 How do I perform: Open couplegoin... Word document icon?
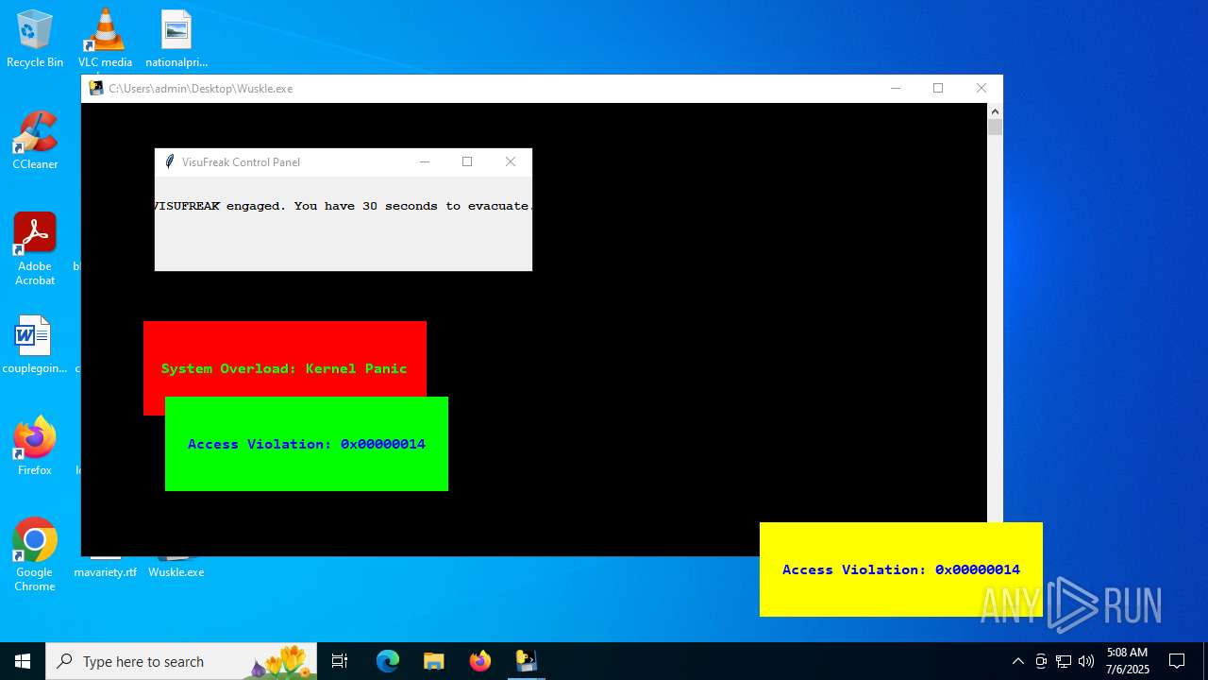35,344
